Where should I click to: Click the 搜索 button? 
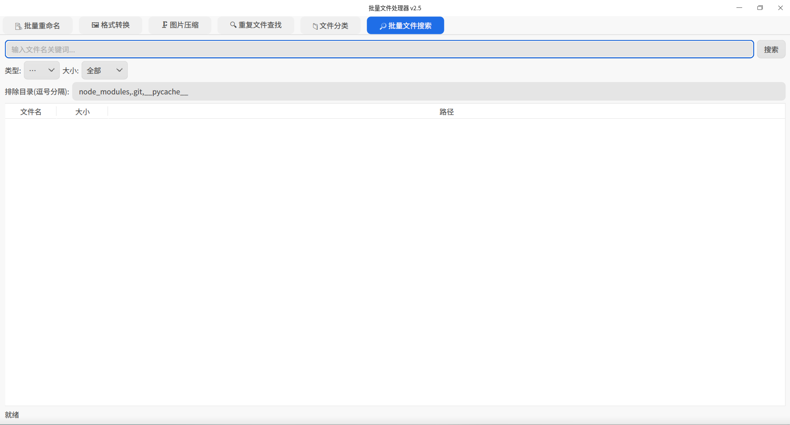point(771,49)
